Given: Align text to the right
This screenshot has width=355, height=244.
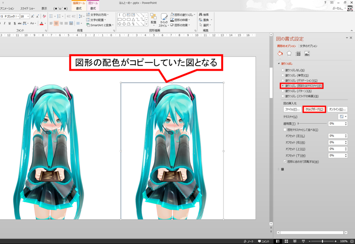Looking at the screenshot, I should click(61, 23).
